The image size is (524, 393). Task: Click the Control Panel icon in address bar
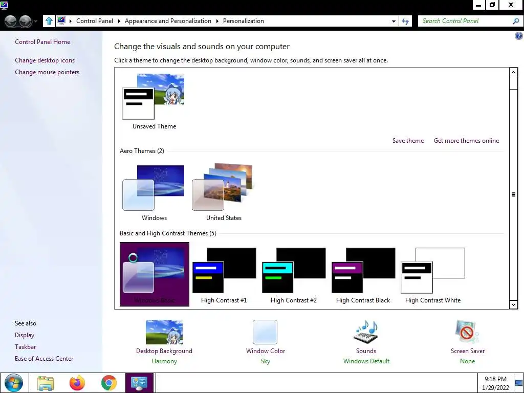click(61, 20)
